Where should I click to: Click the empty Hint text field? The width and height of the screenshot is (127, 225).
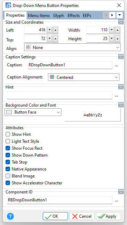60,95
